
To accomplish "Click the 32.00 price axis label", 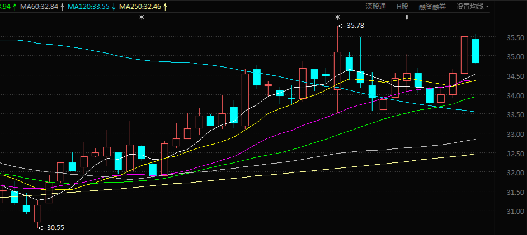I will (x=515, y=173).
